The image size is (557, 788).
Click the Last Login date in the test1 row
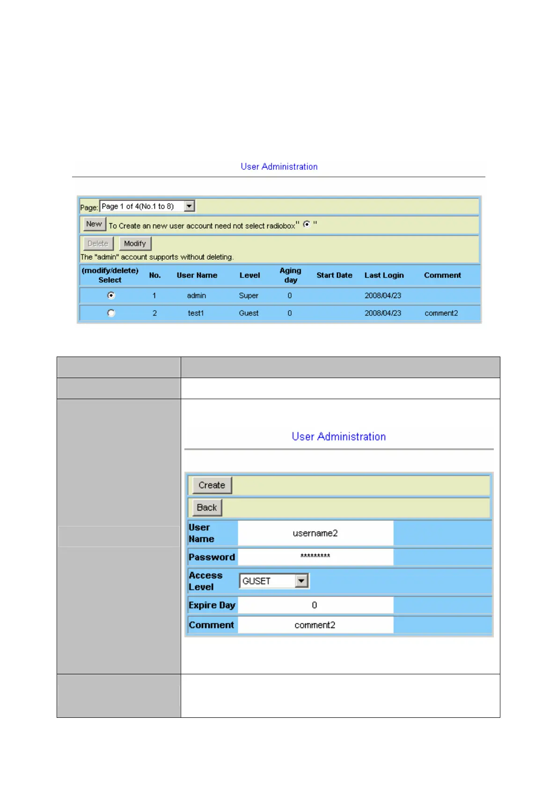pos(383,313)
